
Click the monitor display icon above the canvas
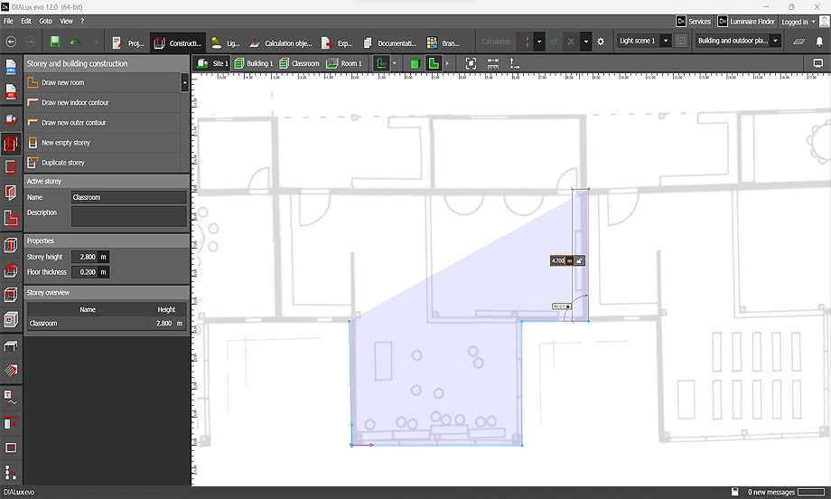point(818,63)
